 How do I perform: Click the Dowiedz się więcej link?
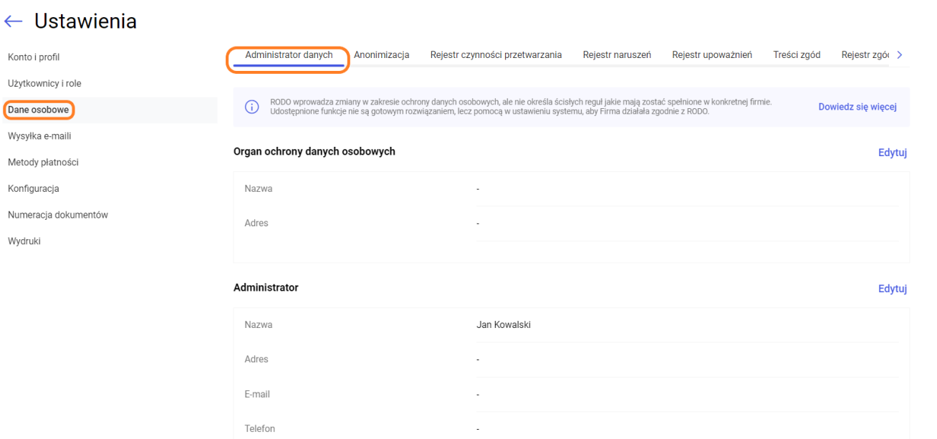pos(857,107)
